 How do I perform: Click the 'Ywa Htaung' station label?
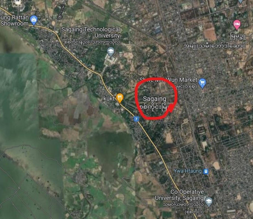click(188, 171)
